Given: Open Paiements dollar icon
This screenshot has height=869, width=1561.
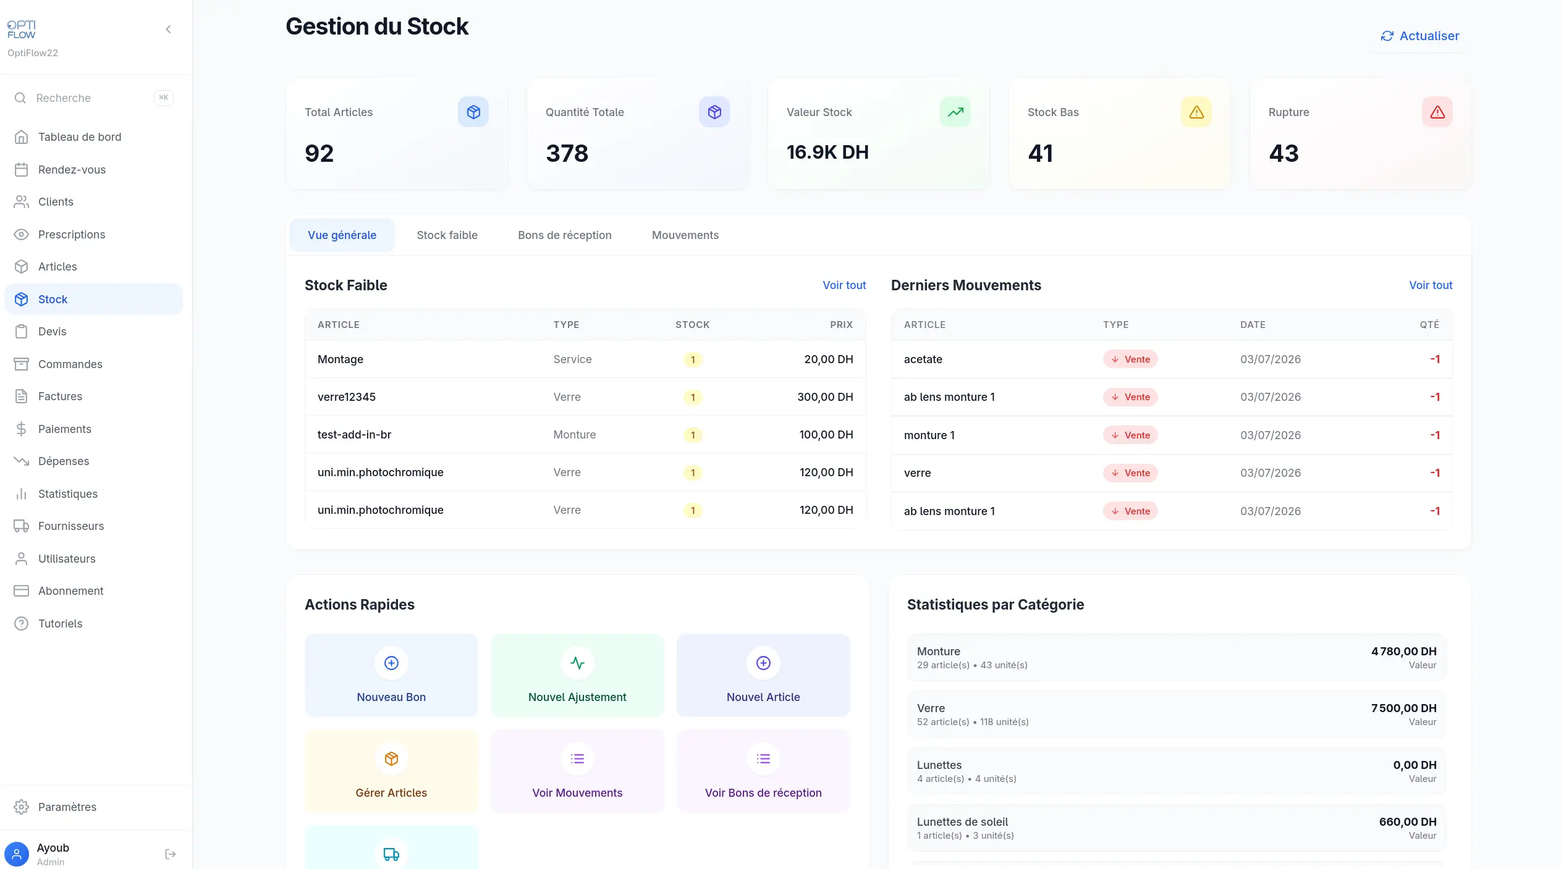Looking at the screenshot, I should click(x=22, y=429).
